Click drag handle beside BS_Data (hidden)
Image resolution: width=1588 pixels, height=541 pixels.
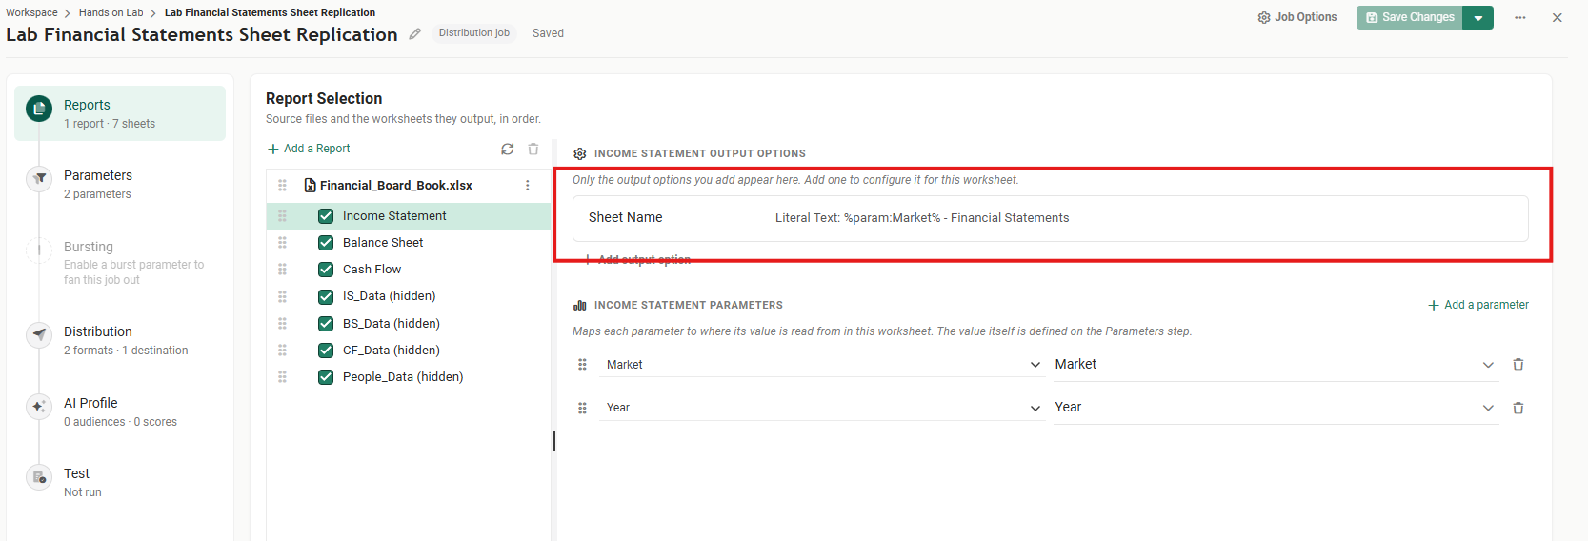282,324
